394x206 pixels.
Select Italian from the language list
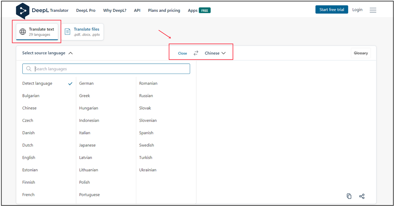click(x=85, y=133)
